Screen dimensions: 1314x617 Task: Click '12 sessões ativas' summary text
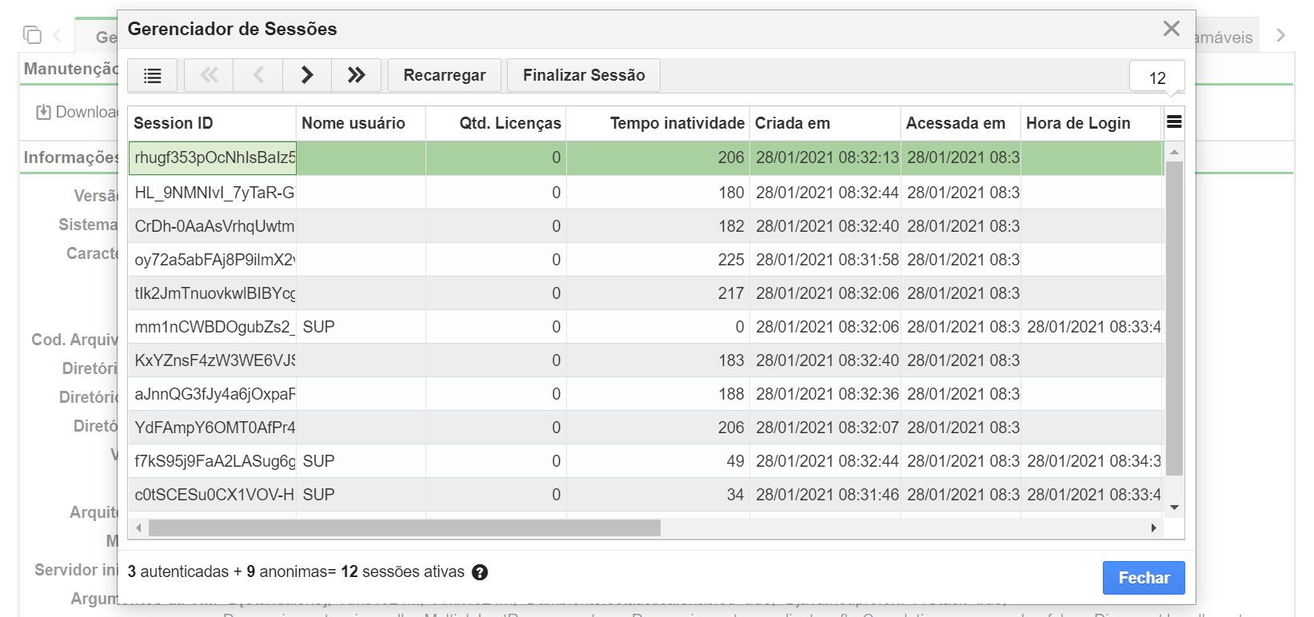[x=402, y=571]
